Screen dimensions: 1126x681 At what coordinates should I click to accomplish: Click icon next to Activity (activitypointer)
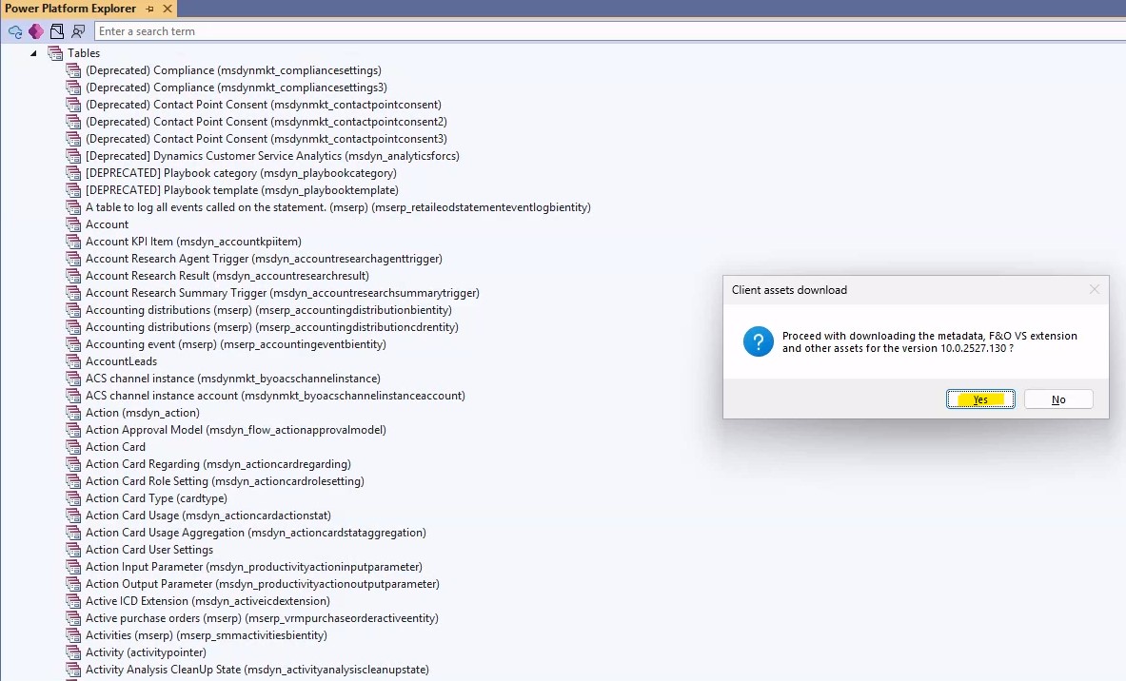click(x=73, y=652)
